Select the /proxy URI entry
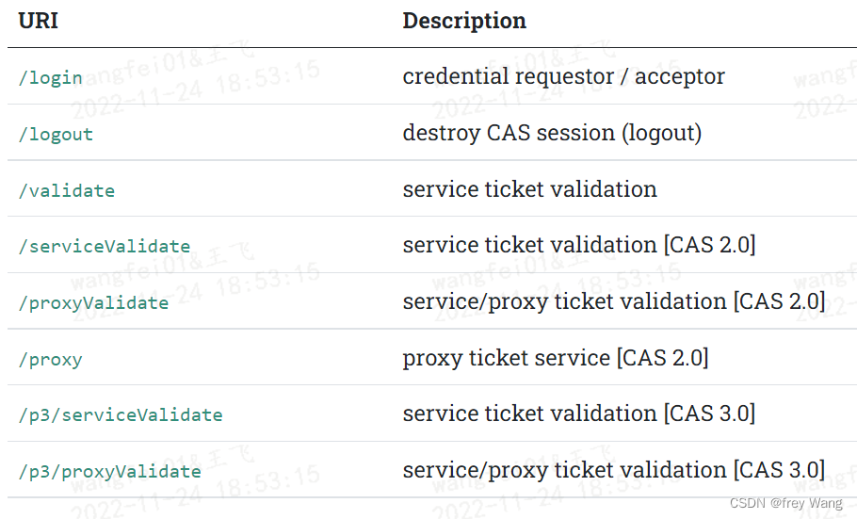Viewport: 857px width, 519px height. [x=50, y=359]
